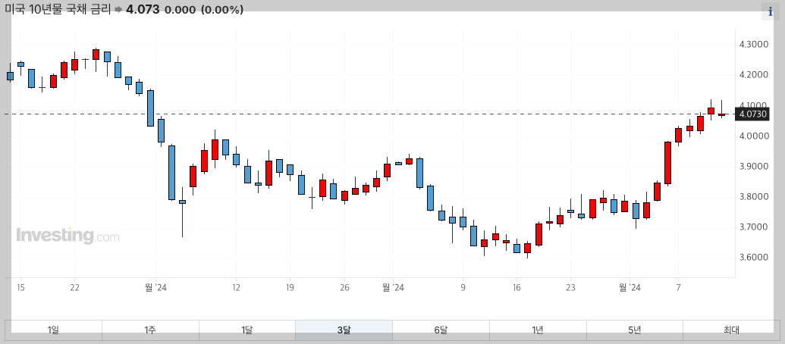Click the 3.7000 y-axis label
The width and height of the screenshot is (785, 344).
[753, 227]
